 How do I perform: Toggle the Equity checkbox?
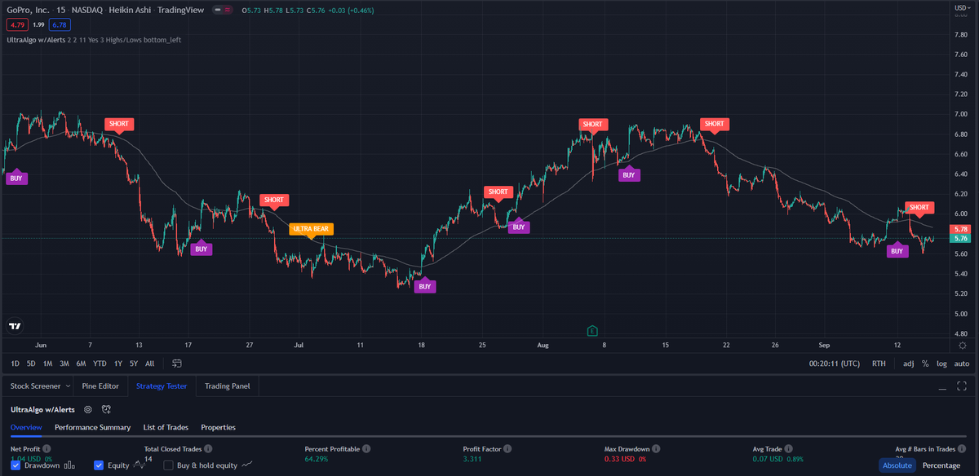pos(99,465)
